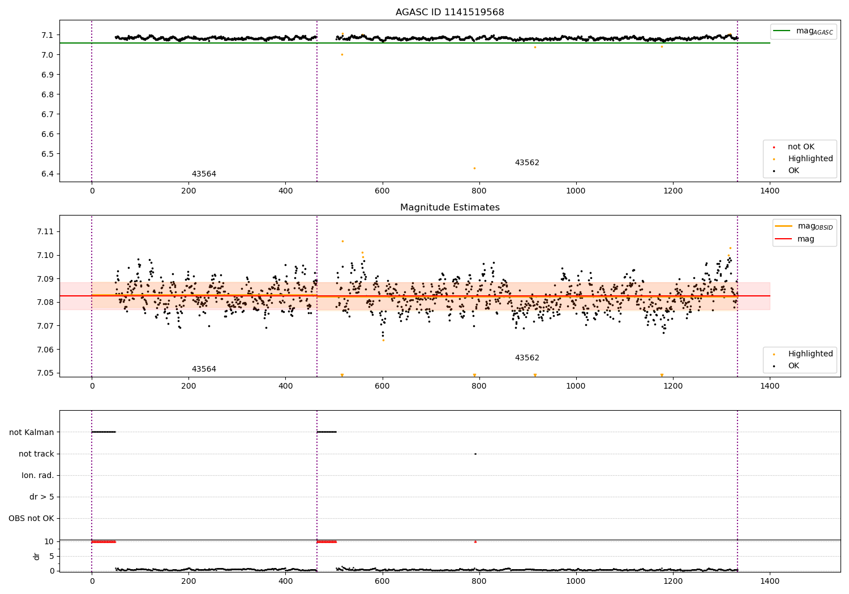Click the 1400 x-axis tick of top plot
The image size is (849, 594).
770,191
